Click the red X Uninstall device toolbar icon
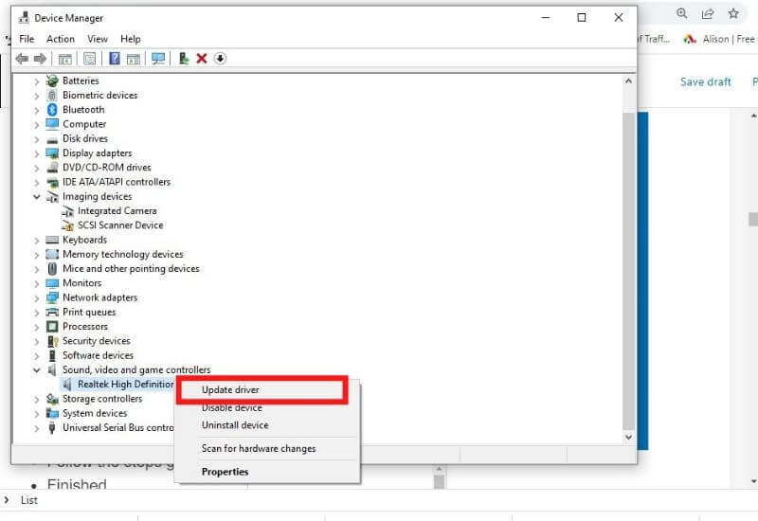 pyautogui.click(x=202, y=59)
